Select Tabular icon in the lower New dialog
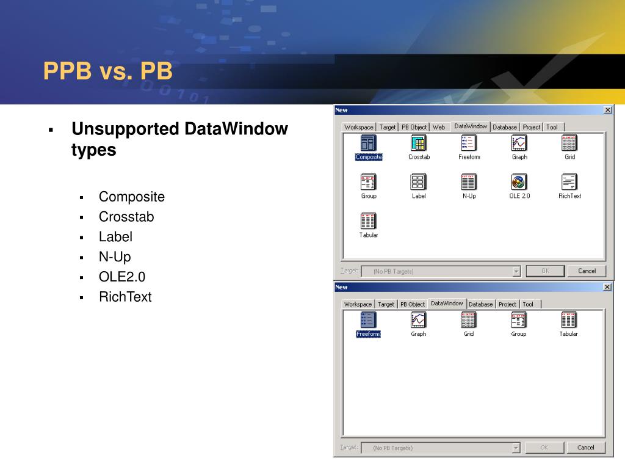 (569, 320)
